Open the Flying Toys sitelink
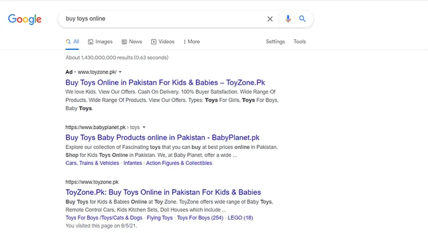Screen dimensions: 428x233 (x=160, y=218)
